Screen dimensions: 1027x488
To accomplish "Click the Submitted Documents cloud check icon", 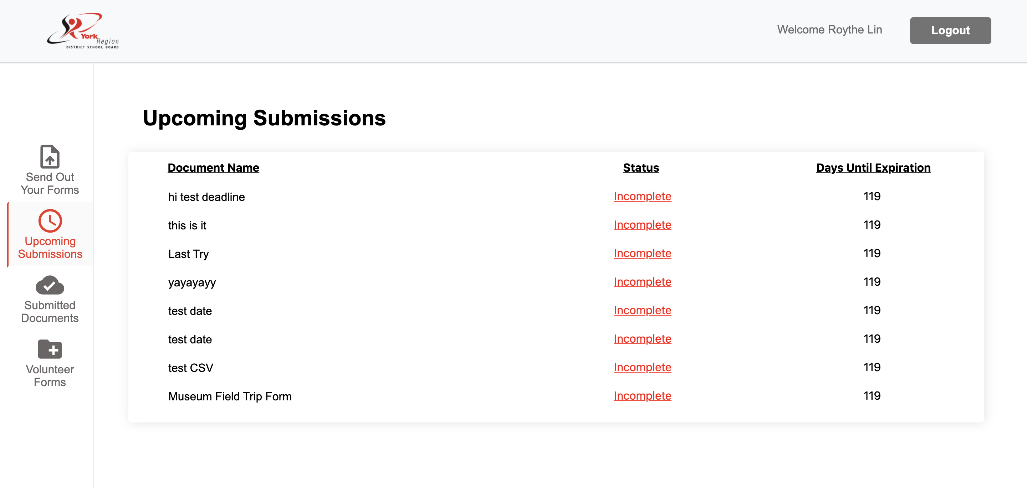I will click(x=50, y=285).
